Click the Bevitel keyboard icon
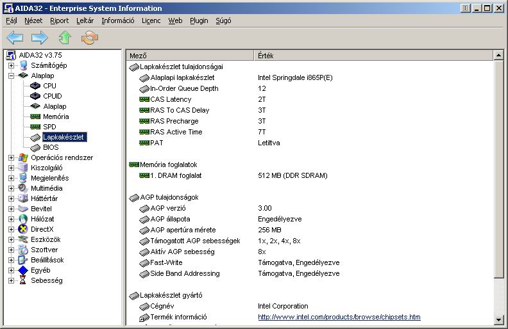The height and width of the screenshot is (329, 508). coord(23,209)
